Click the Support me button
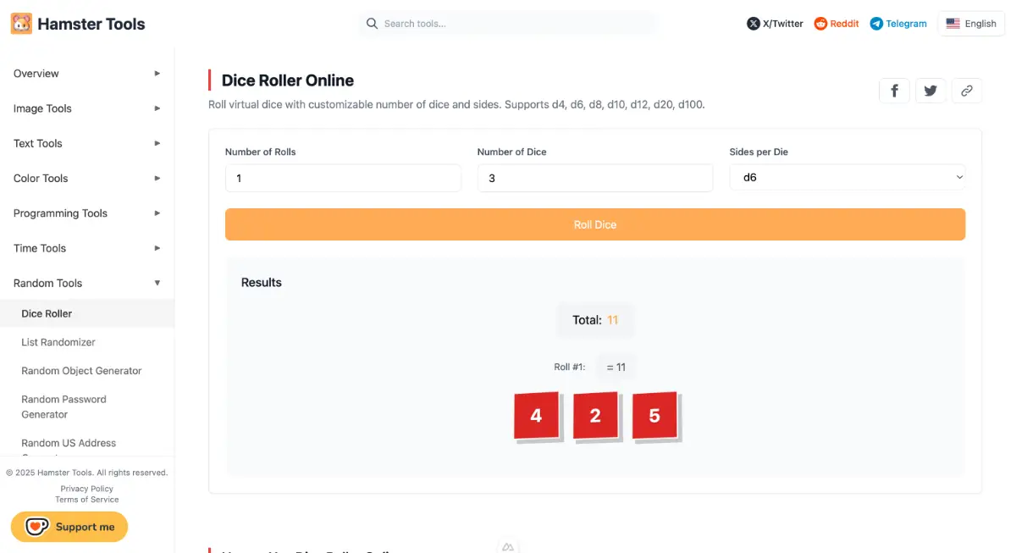The image size is (1016, 553). click(69, 527)
